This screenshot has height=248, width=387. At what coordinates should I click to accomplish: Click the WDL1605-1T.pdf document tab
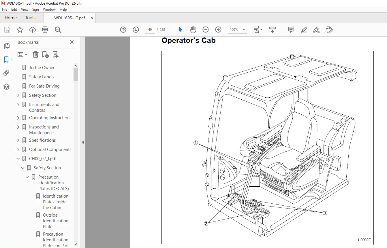pyautogui.click(x=69, y=18)
